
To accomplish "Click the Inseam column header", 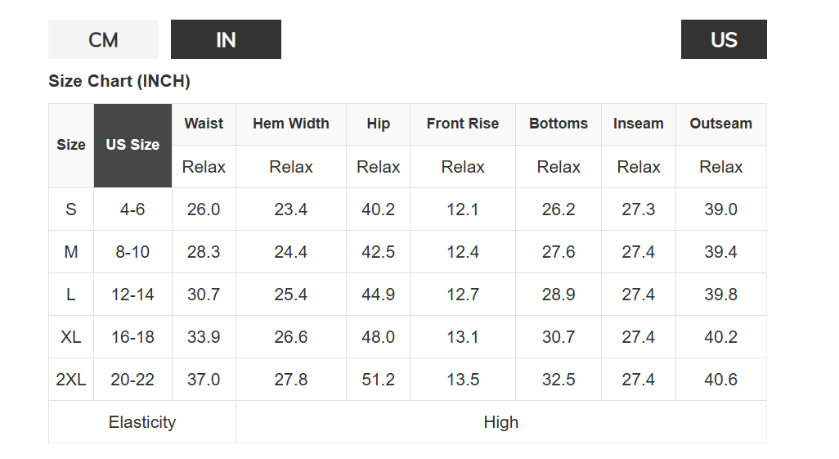I will [639, 124].
